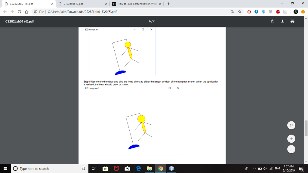Minimize the Chrome window

coord(282,3)
